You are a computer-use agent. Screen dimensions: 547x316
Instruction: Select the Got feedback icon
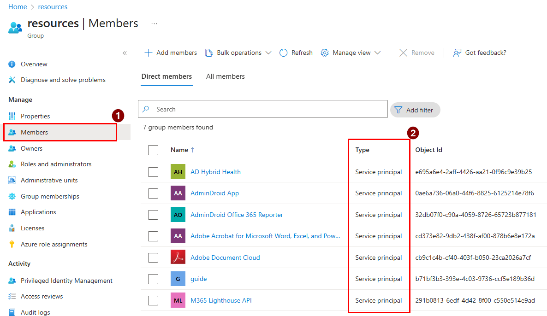(x=457, y=53)
